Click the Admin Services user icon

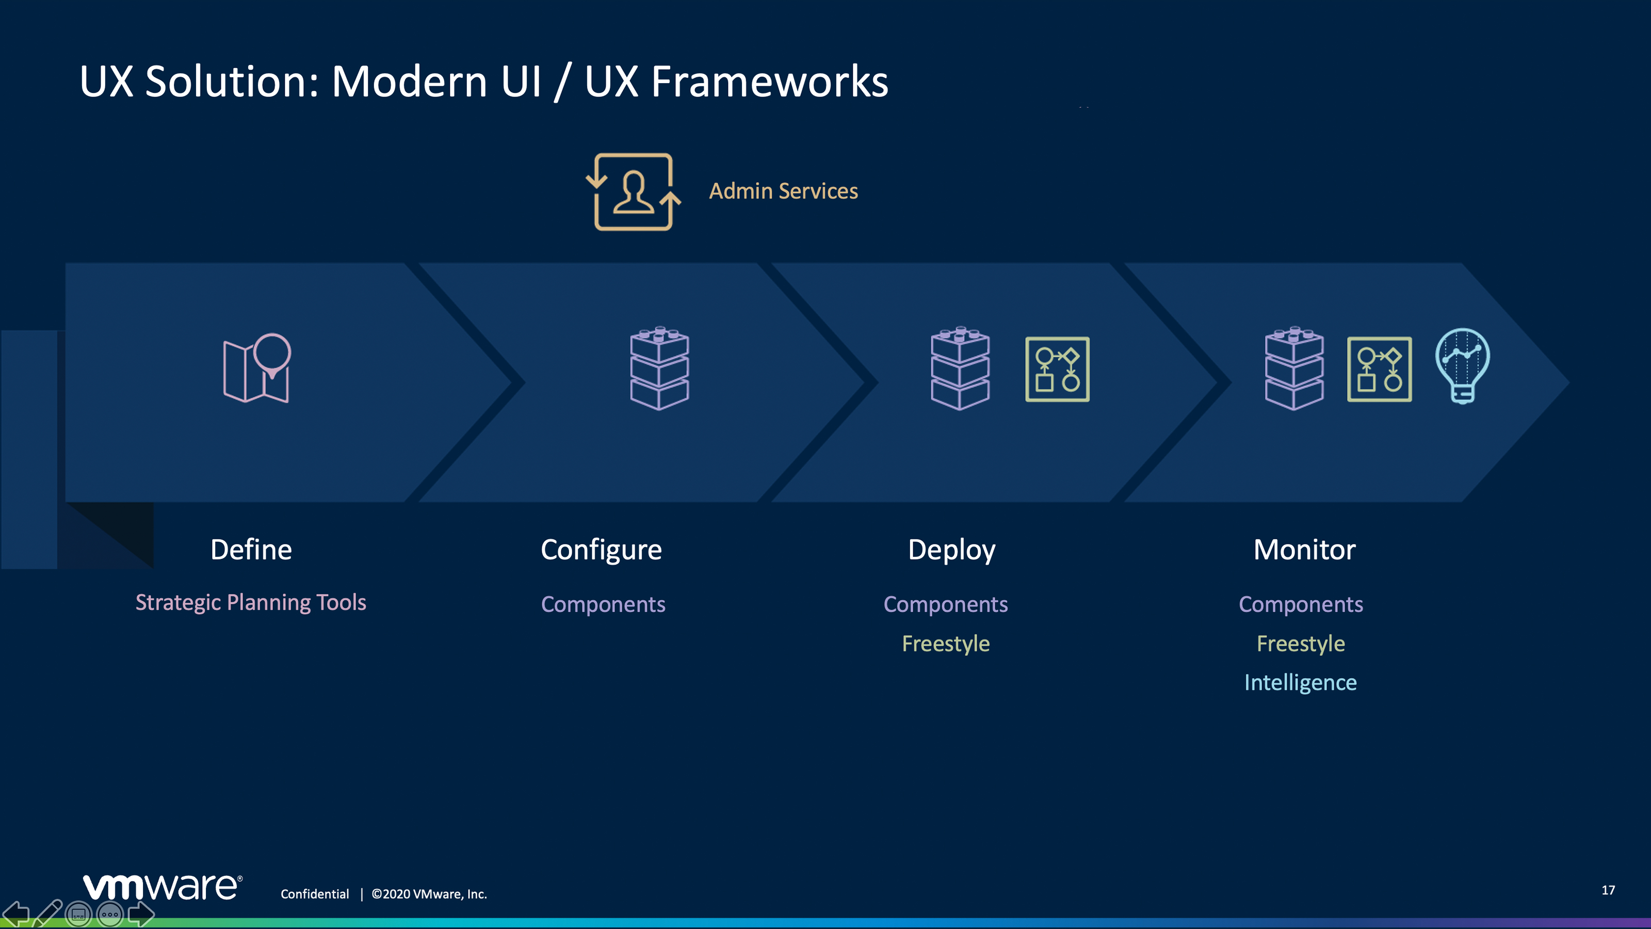coord(633,191)
